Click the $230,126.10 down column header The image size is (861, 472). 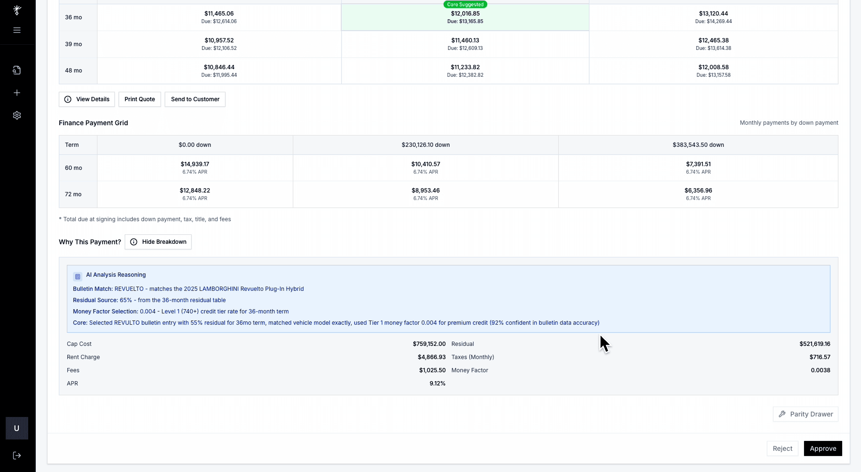[x=426, y=145]
